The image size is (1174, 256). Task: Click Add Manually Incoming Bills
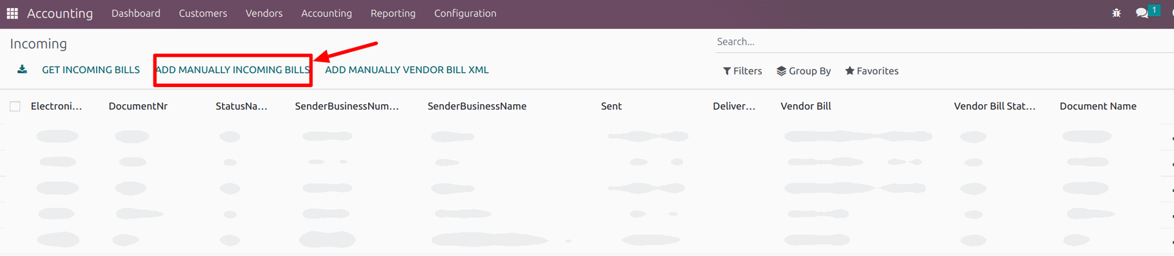(233, 70)
